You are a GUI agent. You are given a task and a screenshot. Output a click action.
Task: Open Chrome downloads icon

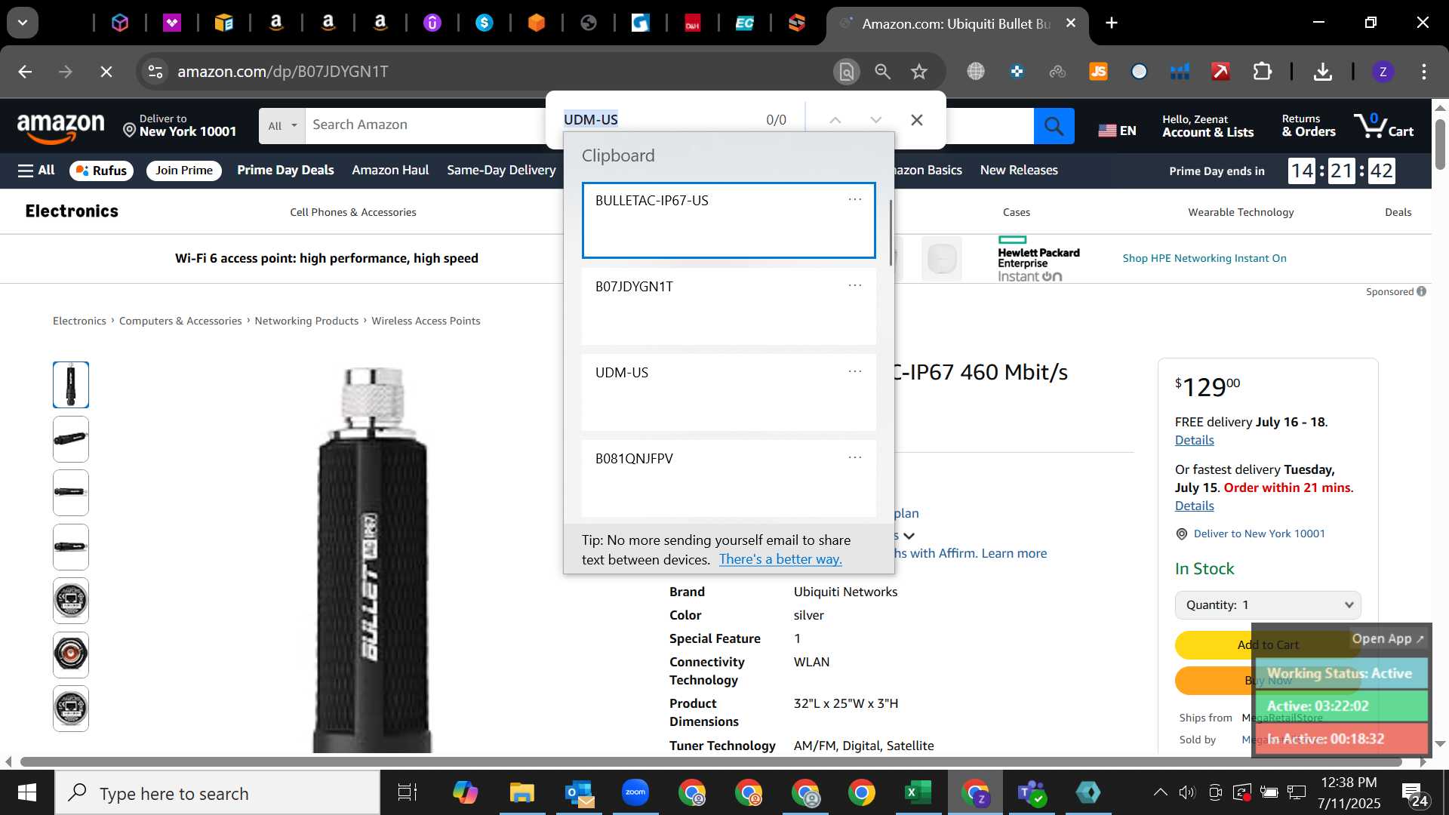click(x=1322, y=72)
